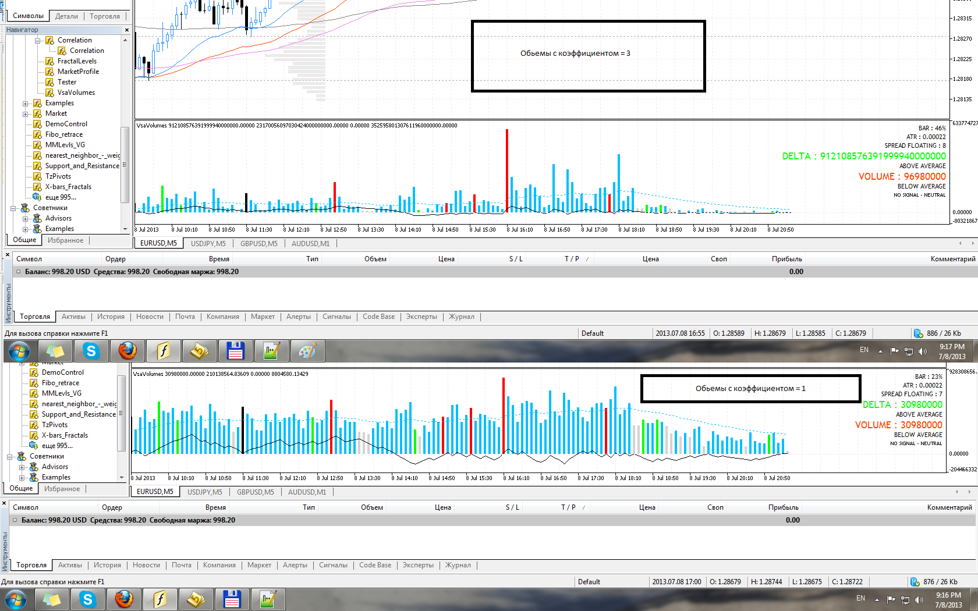The width and height of the screenshot is (978, 611).
Task: Click floppy disk icon in 9:16 PM taskbar
Action: (x=232, y=599)
